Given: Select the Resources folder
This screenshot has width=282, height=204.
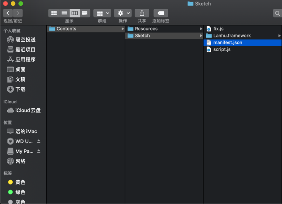Looking at the screenshot, I should [x=164, y=29].
